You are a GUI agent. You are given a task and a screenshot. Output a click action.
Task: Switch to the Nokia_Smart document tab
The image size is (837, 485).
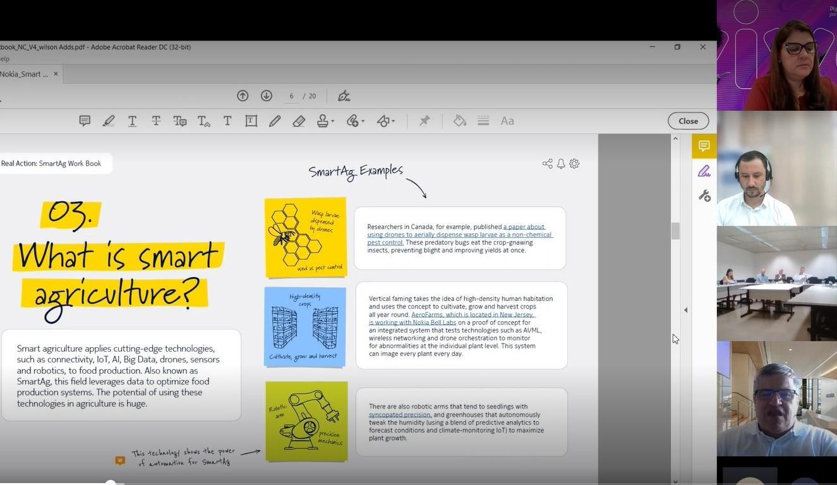[x=24, y=74]
